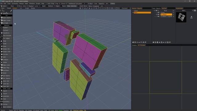Click the Split tool

coord(6,57)
